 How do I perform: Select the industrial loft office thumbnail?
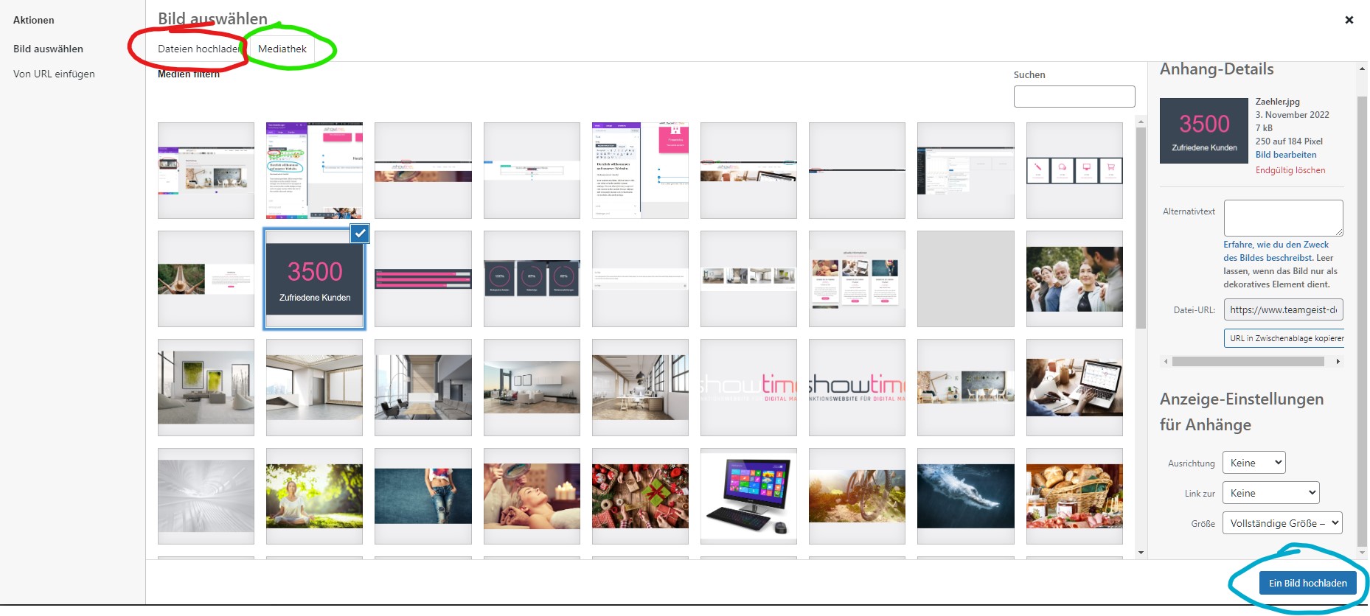[640, 388]
